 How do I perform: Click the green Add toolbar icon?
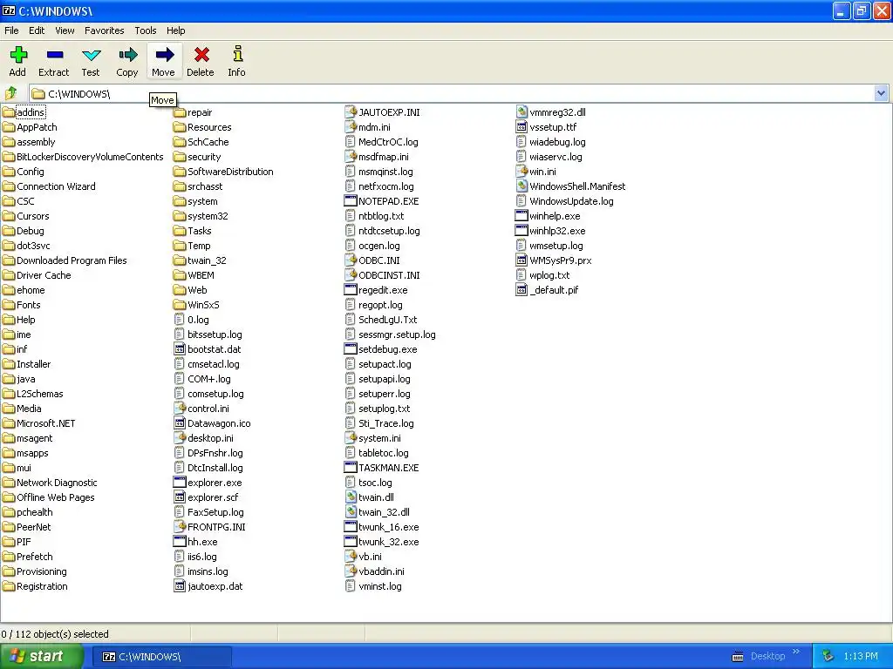tap(18, 55)
